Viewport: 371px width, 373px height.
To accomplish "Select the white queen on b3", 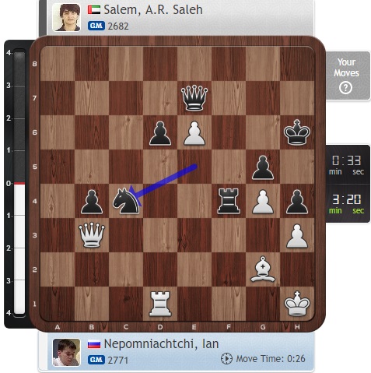I will (x=92, y=235).
